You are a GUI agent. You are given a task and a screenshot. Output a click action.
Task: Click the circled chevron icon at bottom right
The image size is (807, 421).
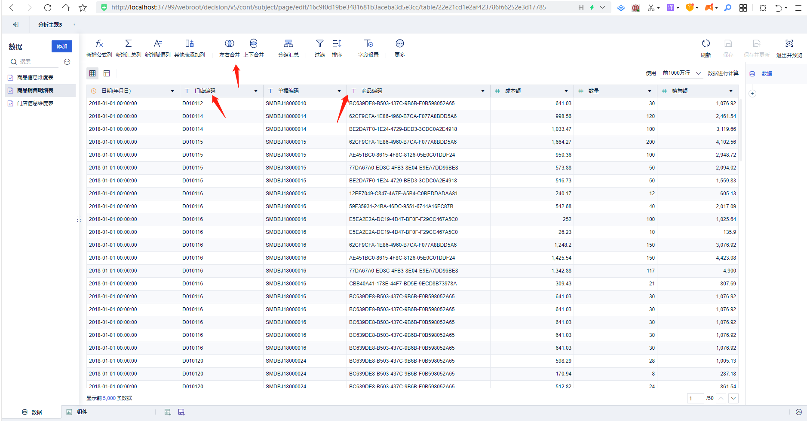point(799,412)
